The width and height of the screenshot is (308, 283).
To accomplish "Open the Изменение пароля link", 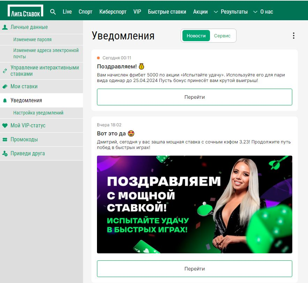I will (x=32, y=40).
